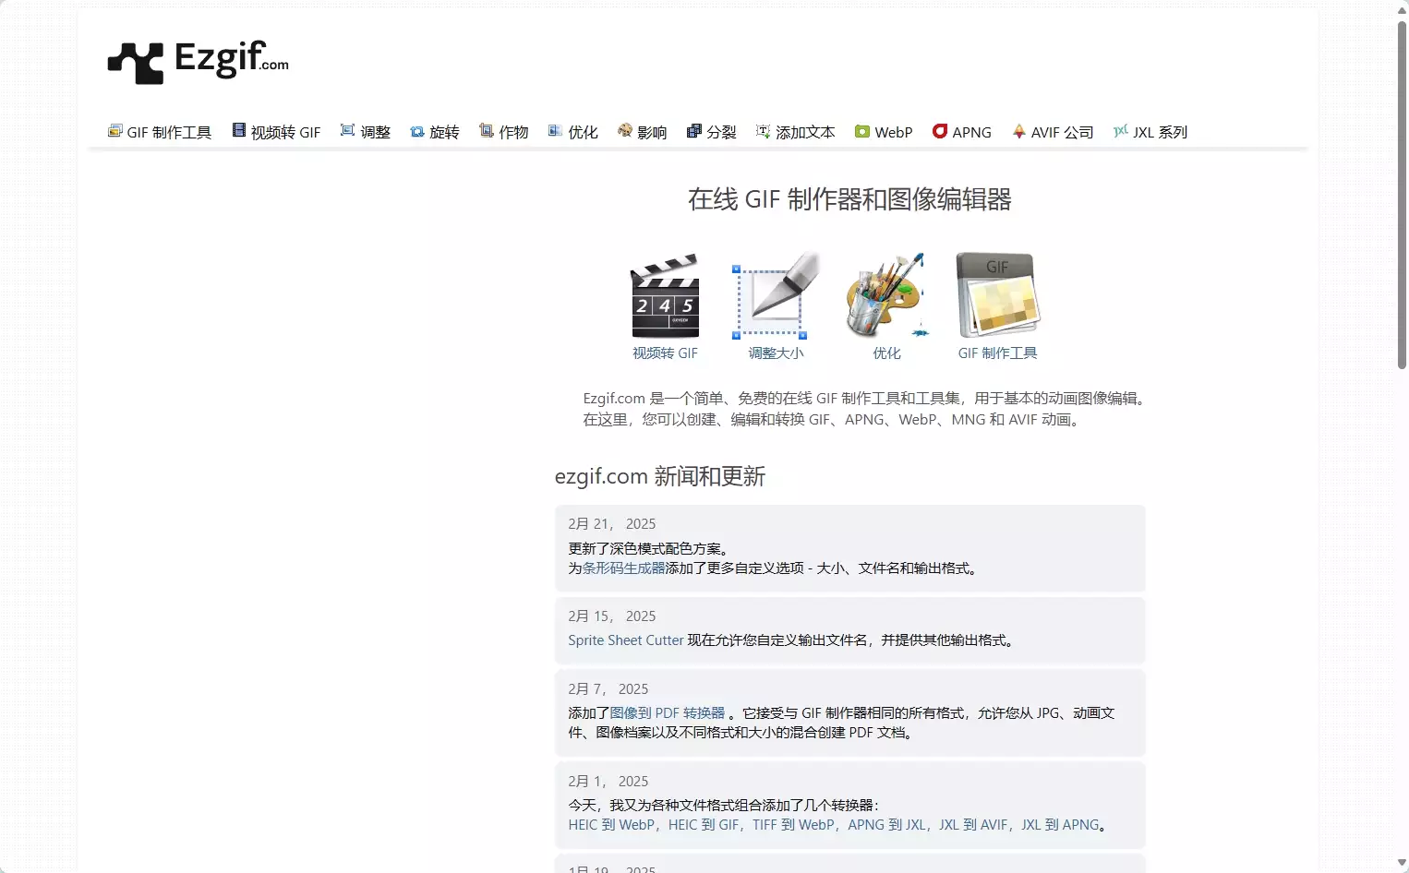Follow the HEIC 到 GIF converter link
This screenshot has height=873, width=1409.
704,825
